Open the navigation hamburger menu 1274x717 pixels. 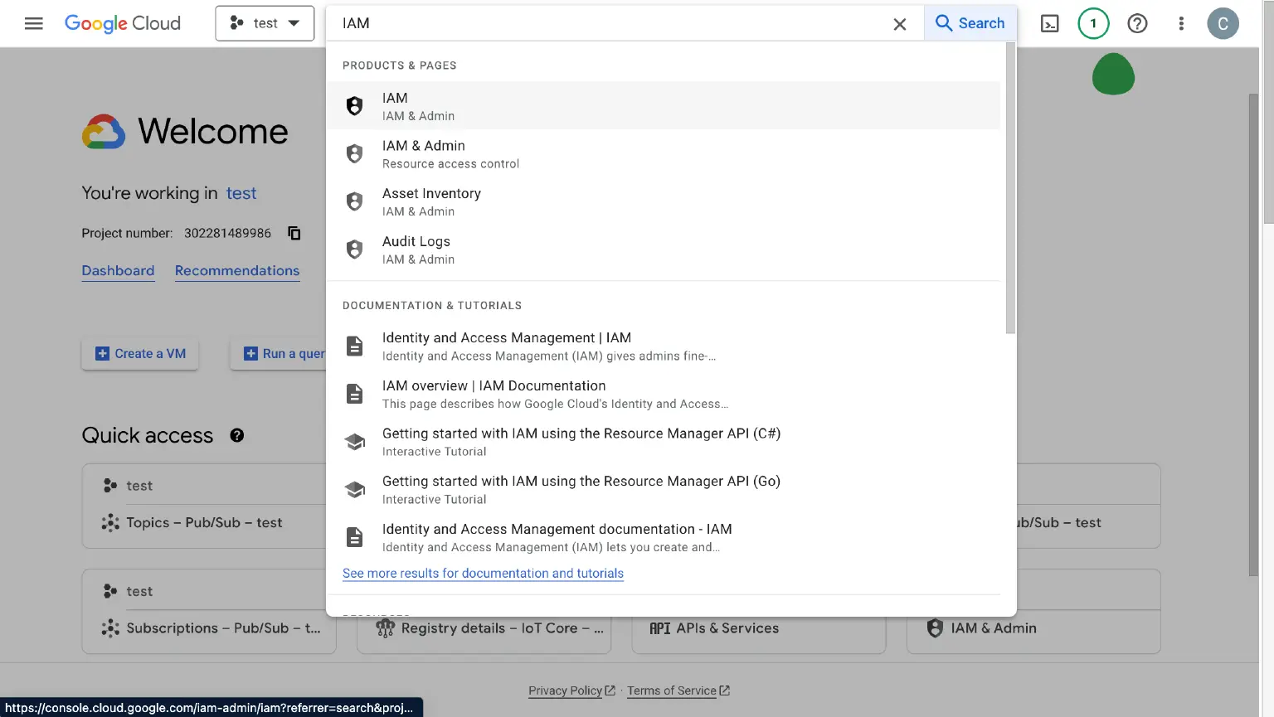pyautogui.click(x=33, y=23)
